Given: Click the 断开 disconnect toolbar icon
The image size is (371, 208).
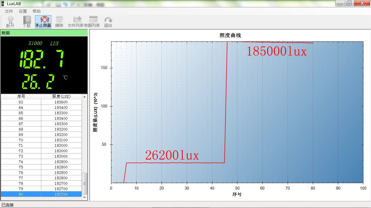Looking at the screenshot, I should [10, 22].
